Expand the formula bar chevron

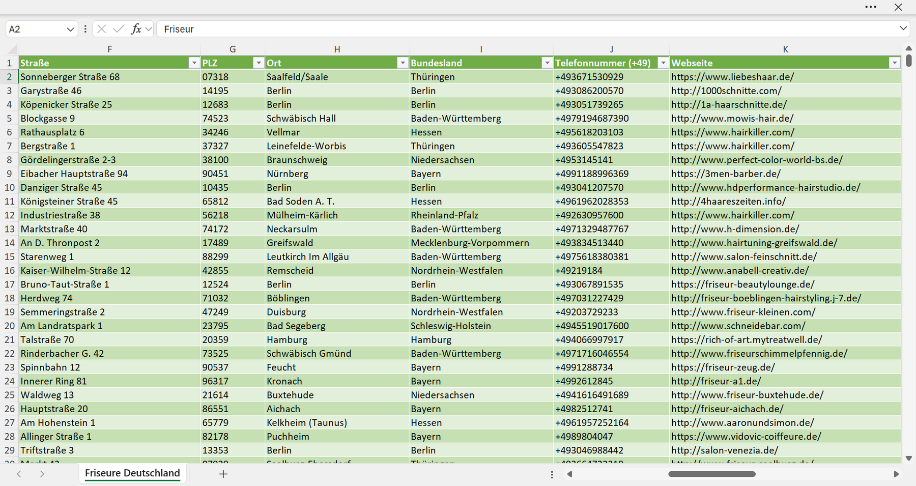click(x=903, y=28)
